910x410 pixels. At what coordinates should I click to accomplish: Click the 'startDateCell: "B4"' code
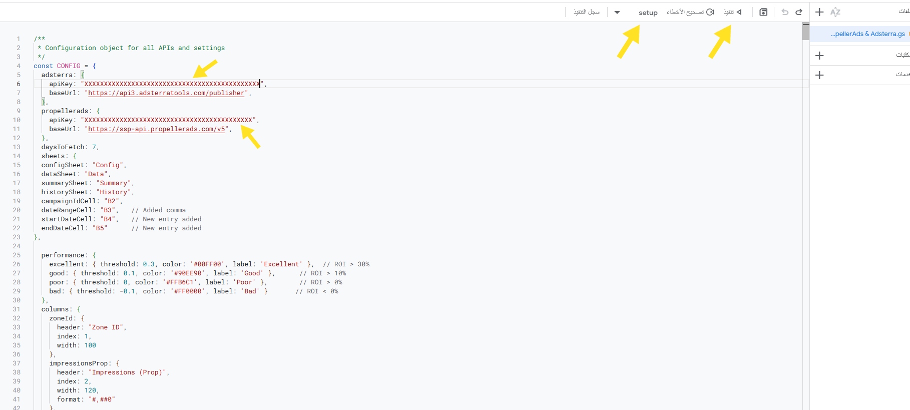click(80, 219)
